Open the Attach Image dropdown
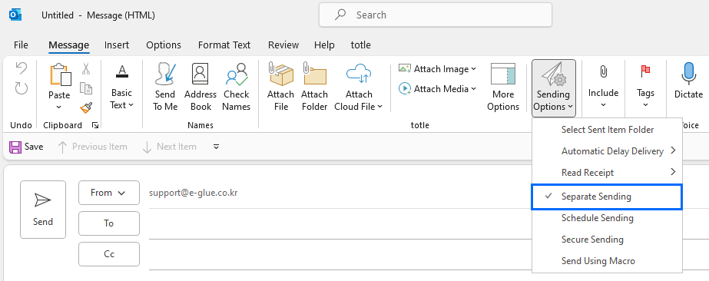 click(x=437, y=68)
